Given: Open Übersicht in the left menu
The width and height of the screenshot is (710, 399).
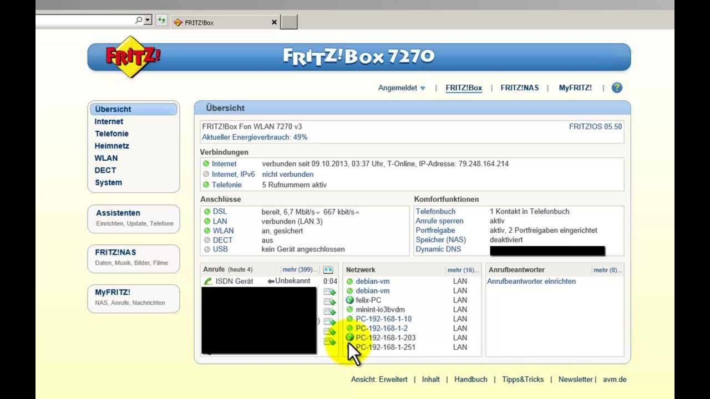Looking at the screenshot, I should pos(133,109).
